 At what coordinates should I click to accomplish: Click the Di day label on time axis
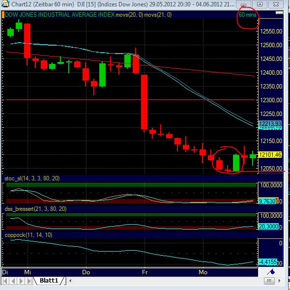5,272
